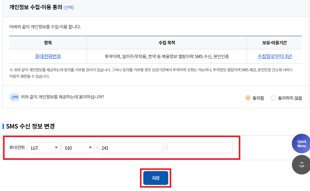Click the phone number field containing 241
Screen dimensions: 310x191
tap(130, 148)
